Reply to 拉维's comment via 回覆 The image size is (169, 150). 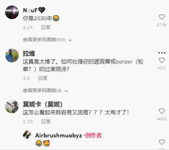click(x=43, y=78)
